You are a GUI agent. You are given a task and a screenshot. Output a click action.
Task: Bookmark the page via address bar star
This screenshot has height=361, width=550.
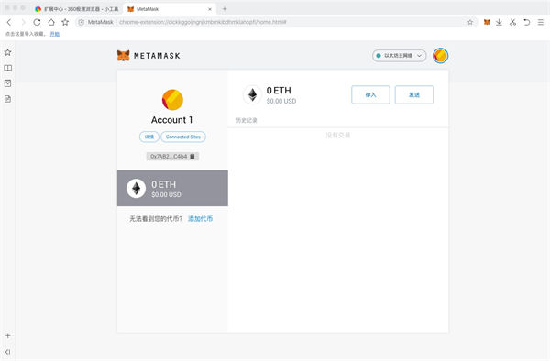point(470,22)
